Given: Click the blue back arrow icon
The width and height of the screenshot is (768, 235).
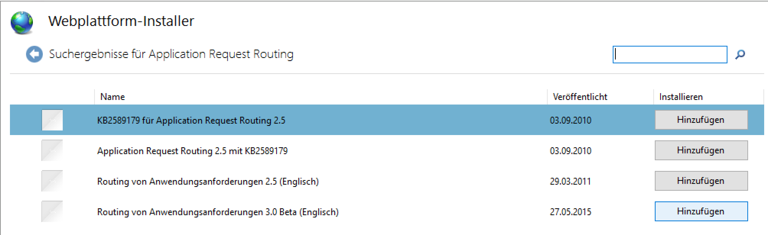Looking at the screenshot, I should pos(34,54).
